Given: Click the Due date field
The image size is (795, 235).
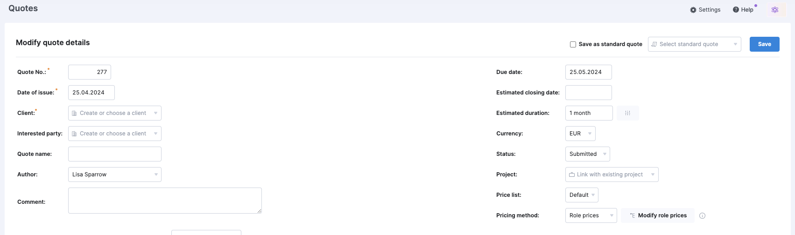Looking at the screenshot, I should click(588, 72).
